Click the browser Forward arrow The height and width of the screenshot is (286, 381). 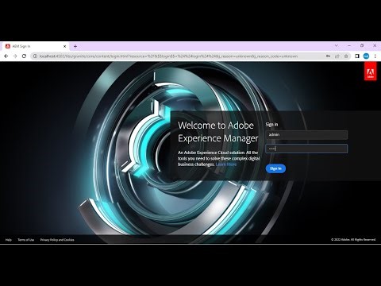[15, 56]
